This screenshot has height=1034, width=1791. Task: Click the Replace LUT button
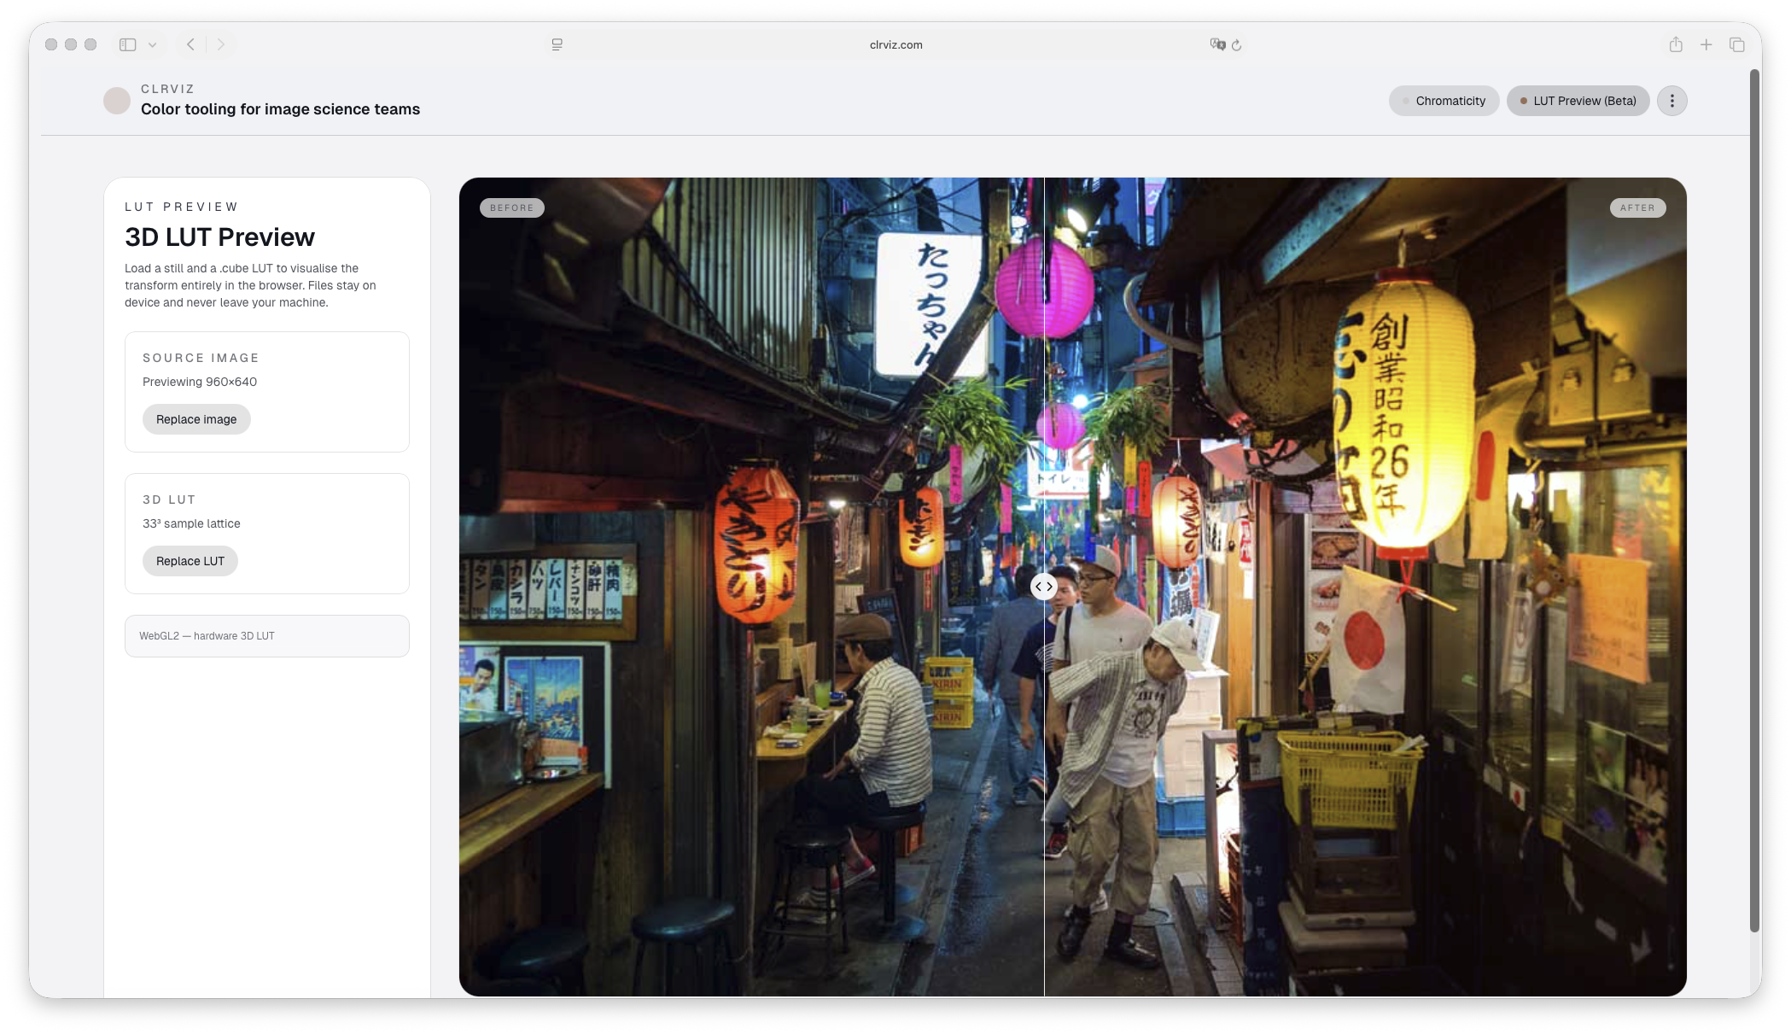[x=190, y=561]
